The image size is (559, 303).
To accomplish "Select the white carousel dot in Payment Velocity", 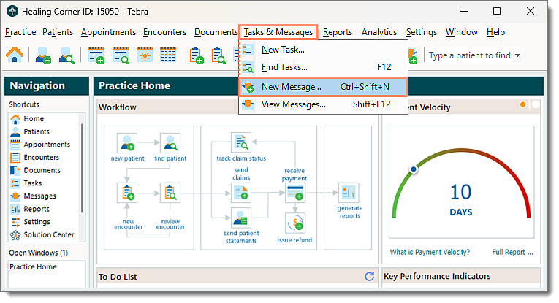I will pyautogui.click(x=535, y=104).
